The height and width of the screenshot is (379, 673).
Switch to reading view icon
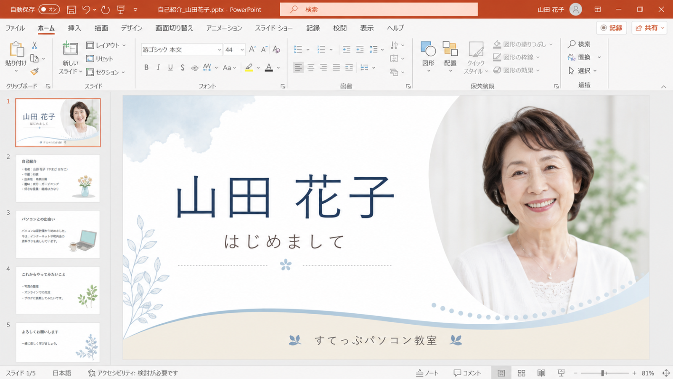541,373
